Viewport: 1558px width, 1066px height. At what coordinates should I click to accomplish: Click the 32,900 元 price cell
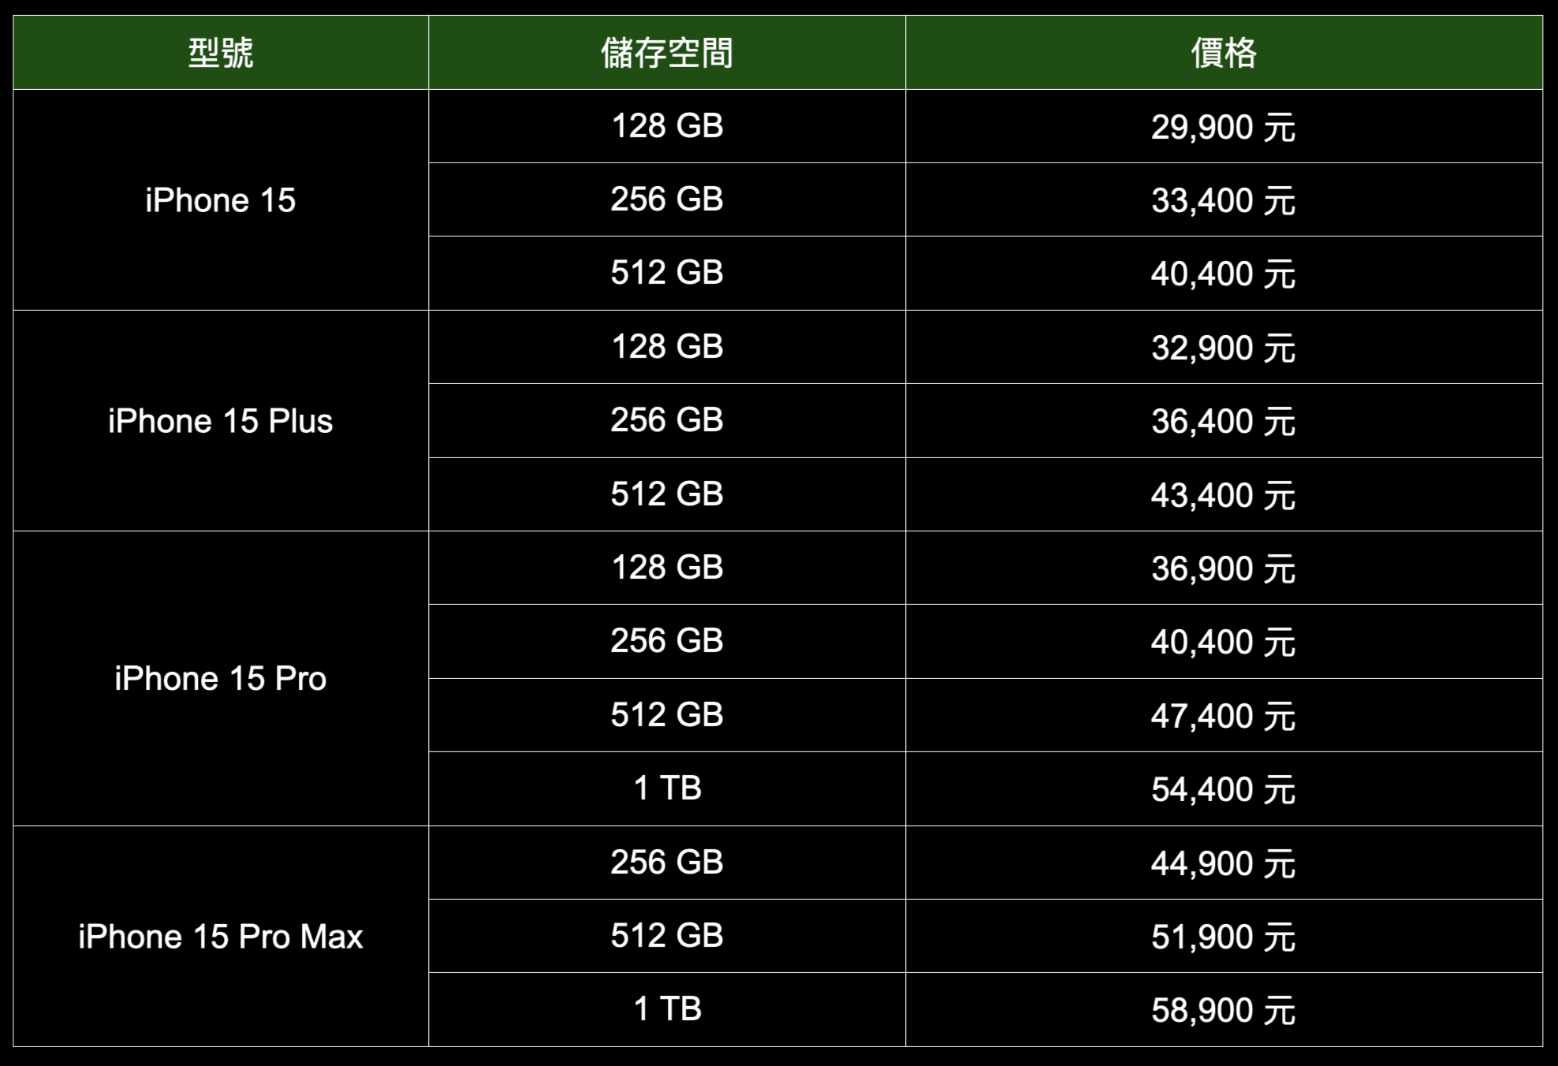[1224, 348]
